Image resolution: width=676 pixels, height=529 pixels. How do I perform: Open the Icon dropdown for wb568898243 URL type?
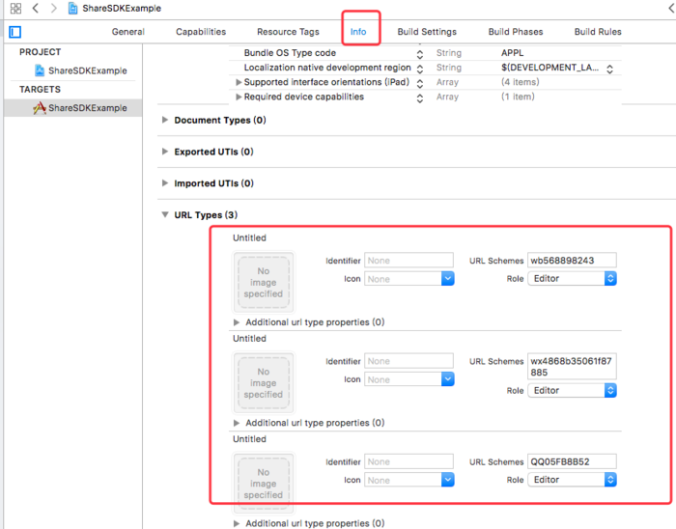tap(447, 279)
